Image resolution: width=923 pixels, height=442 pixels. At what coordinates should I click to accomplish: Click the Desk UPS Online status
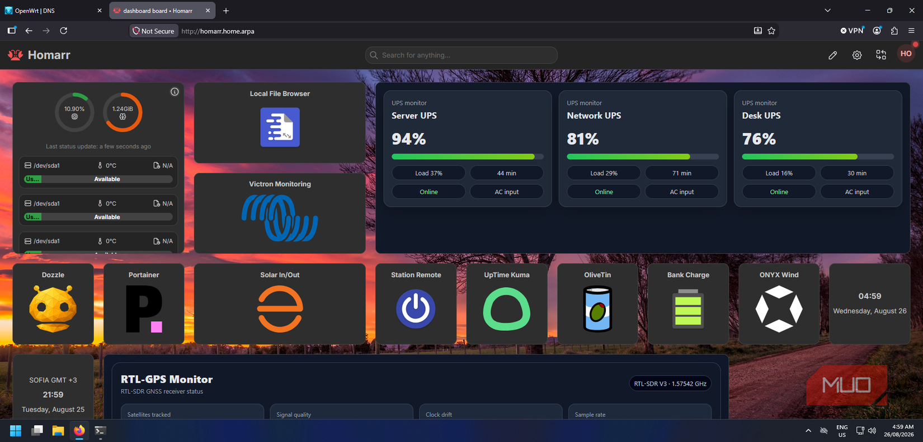[x=779, y=192]
